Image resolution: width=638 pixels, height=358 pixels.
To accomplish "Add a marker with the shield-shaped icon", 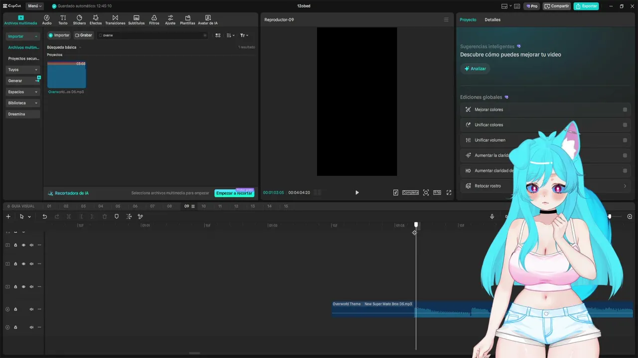I will point(117,216).
